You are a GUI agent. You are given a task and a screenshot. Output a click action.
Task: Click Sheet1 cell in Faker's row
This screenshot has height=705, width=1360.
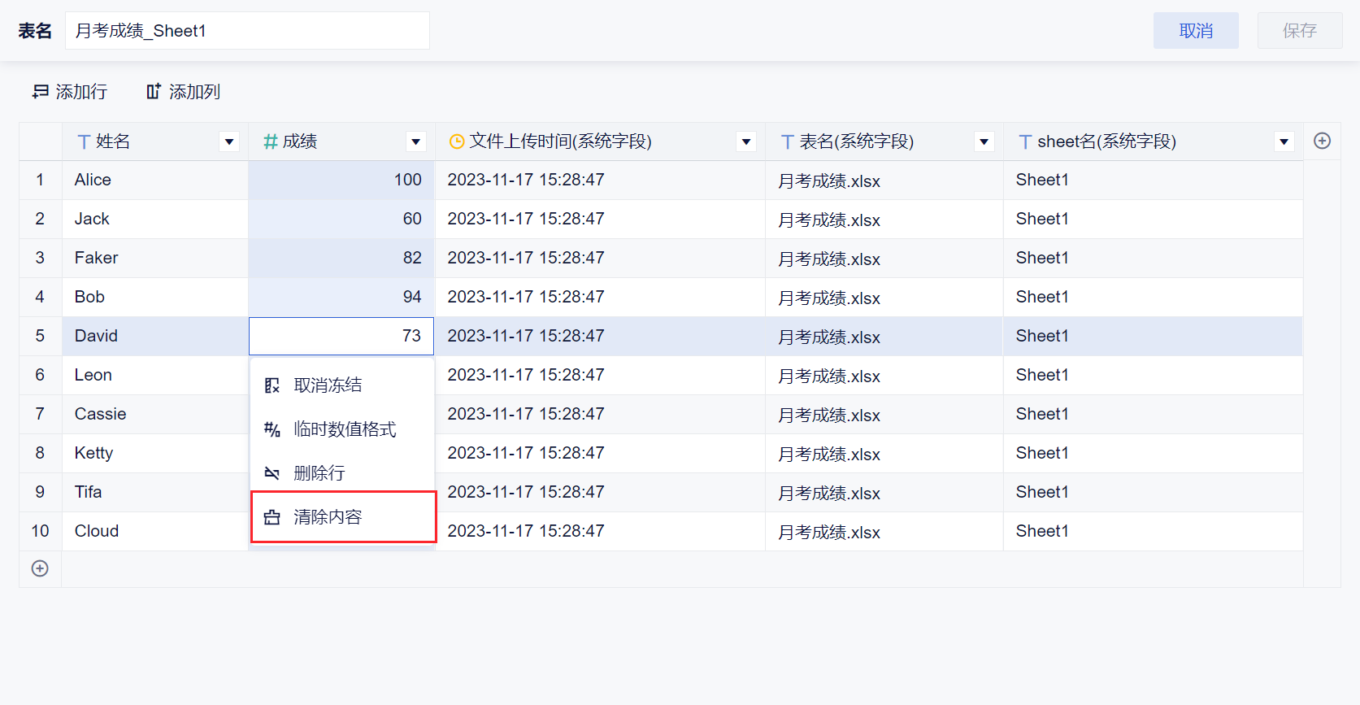pyautogui.click(x=1153, y=258)
